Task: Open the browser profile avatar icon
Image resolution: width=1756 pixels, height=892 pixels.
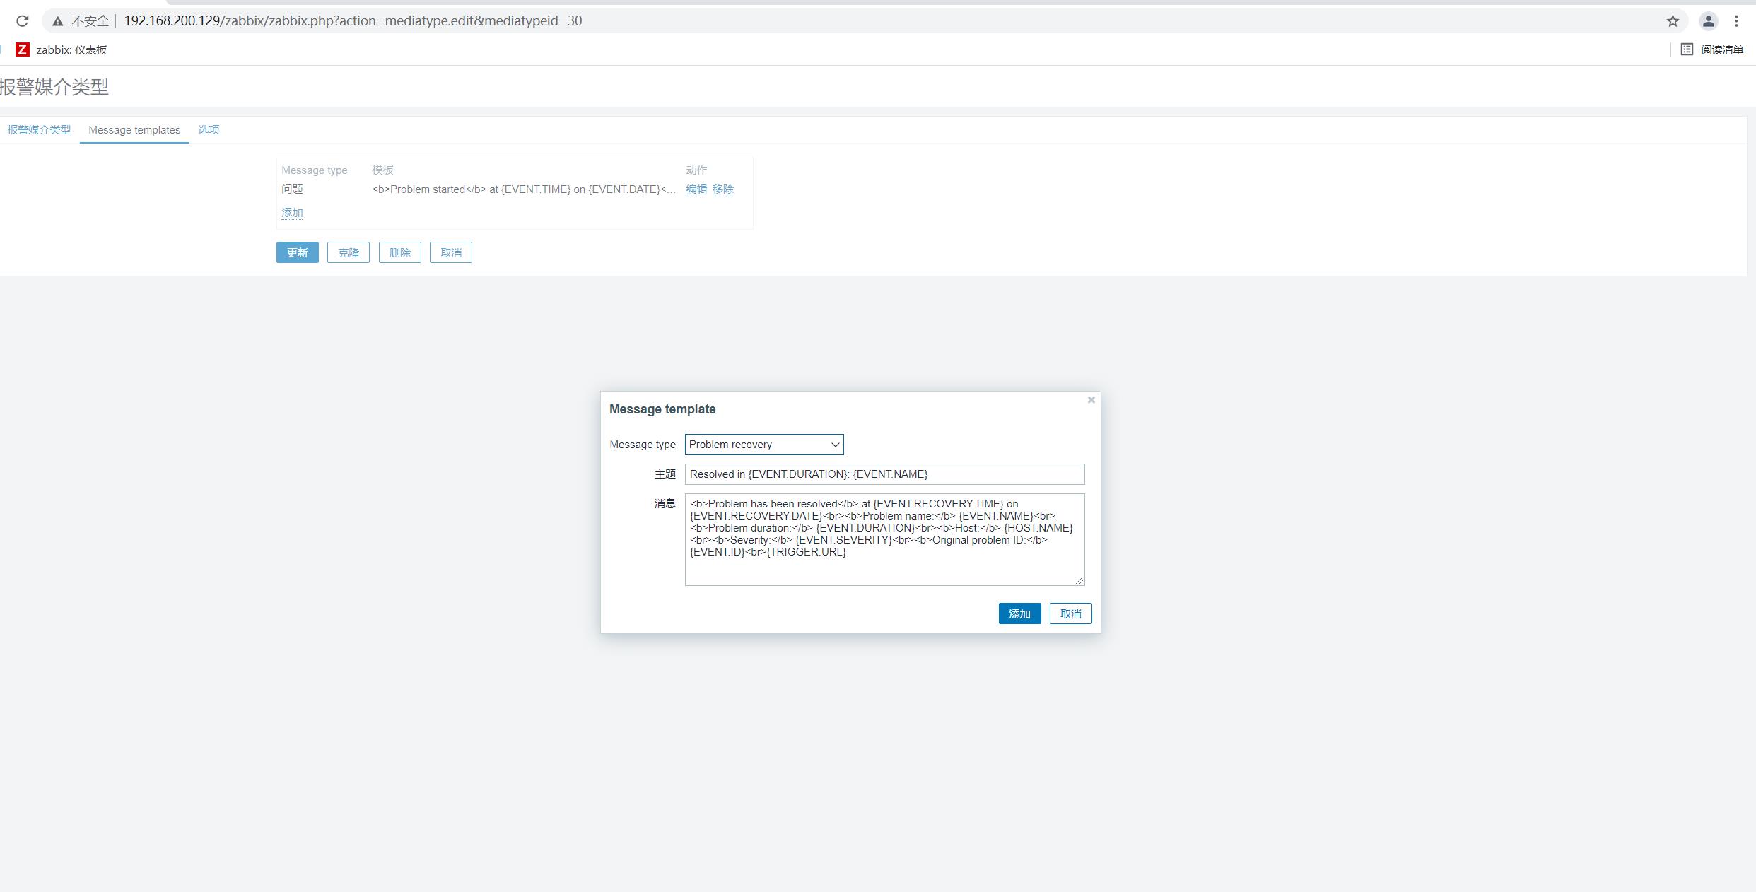Action: (1709, 21)
